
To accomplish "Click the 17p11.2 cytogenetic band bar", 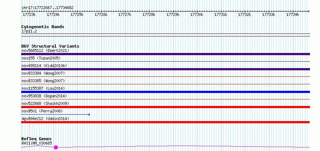I will [x=165, y=35].
